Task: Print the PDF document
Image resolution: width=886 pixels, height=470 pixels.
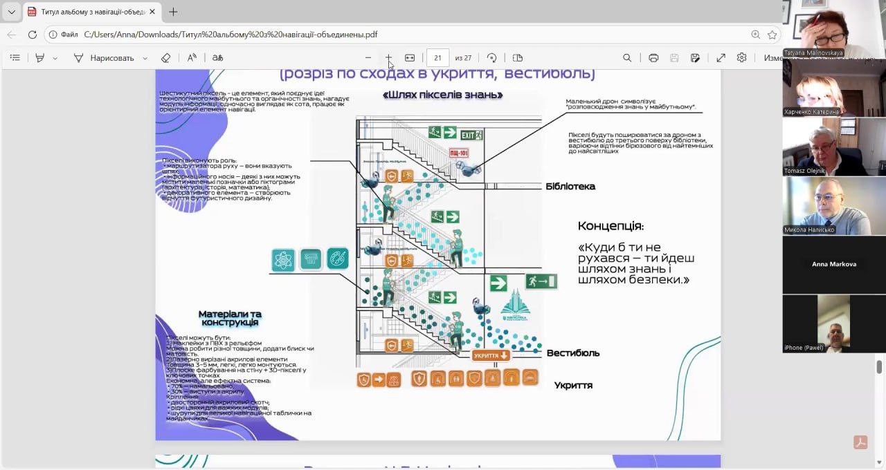Action: tap(653, 58)
